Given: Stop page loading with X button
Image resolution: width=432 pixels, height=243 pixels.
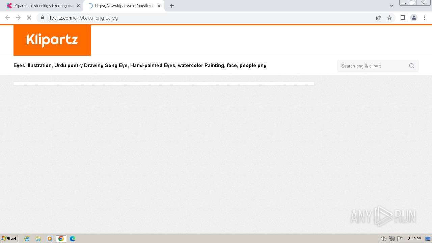Looking at the screenshot, I should click(29, 18).
